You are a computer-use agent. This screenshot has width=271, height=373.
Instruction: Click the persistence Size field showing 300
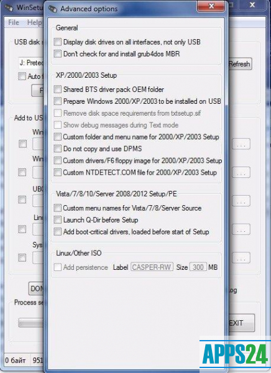(x=198, y=267)
